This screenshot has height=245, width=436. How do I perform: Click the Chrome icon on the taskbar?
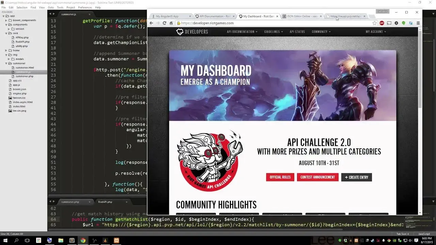point(83,240)
